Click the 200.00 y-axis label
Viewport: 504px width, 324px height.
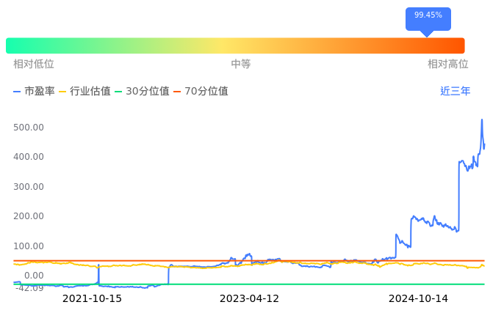[x=29, y=216]
